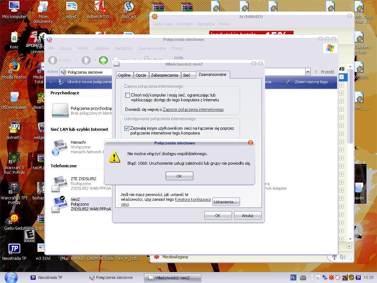Click the Przejdź go button
The height and width of the screenshot is (283, 377).
(325, 72)
